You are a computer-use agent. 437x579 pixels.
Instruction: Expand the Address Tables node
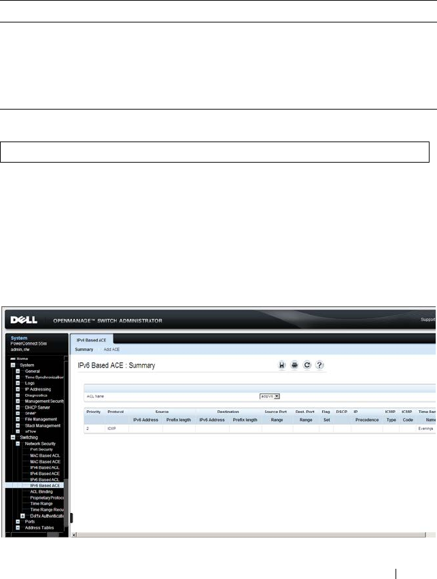(x=18, y=528)
